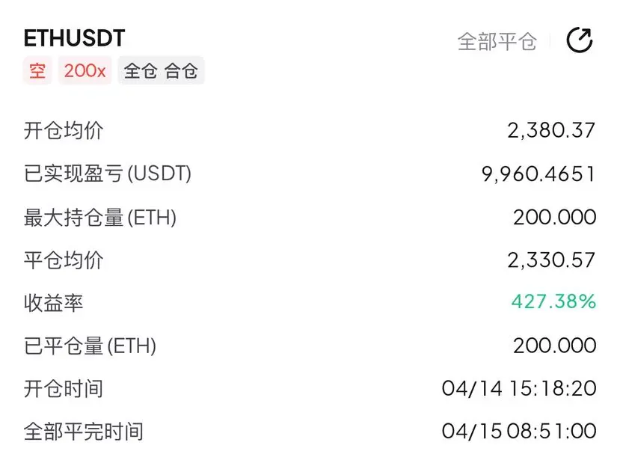This screenshot has width=620, height=463.
Task: Tap the close time 04/15 08:51:00
Action: (x=519, y=431)
